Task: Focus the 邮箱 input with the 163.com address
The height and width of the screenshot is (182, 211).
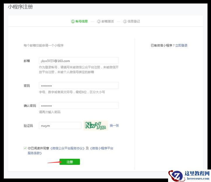Action: click(x=79, y=61)
